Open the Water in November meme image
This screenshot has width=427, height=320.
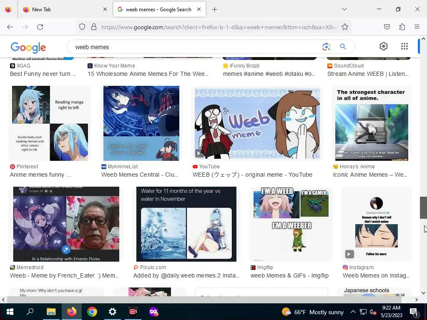pos(186,224)
